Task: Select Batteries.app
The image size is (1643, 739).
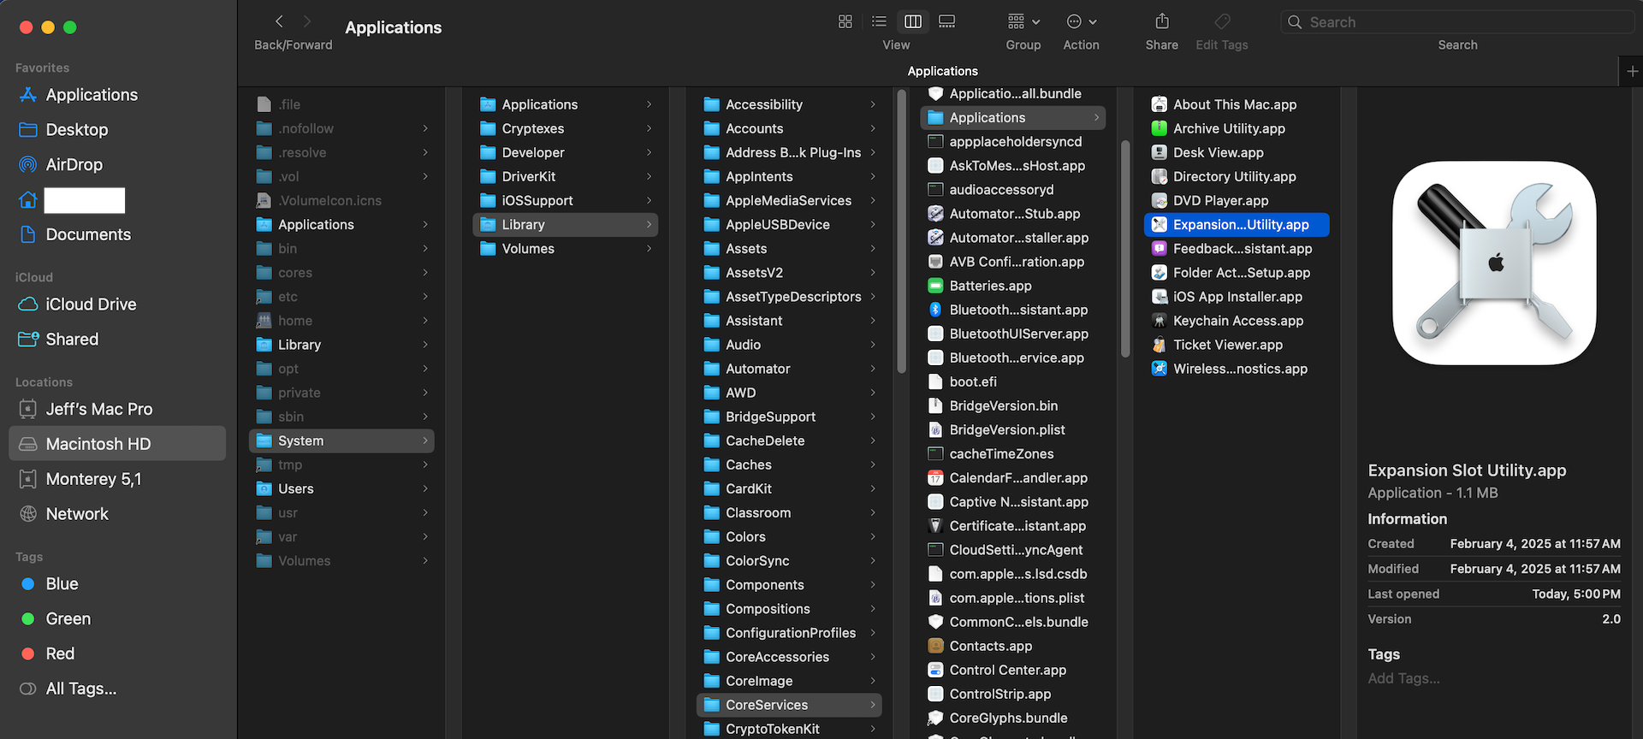Action: coord(1012,286)
